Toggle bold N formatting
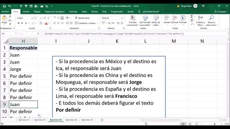Viewport: 230px width, 129px height. tap(18, 23)
